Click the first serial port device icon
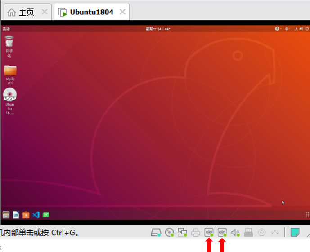The width and height of the screenshot is (310, 252). [209, 232]
